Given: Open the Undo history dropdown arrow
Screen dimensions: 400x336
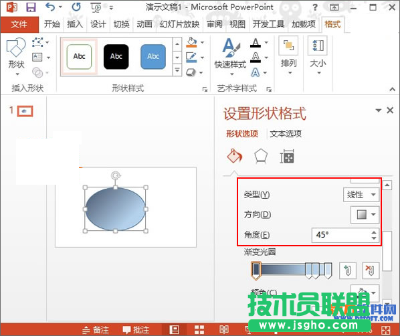Looking at the screenshot, I should click(60, 7).
